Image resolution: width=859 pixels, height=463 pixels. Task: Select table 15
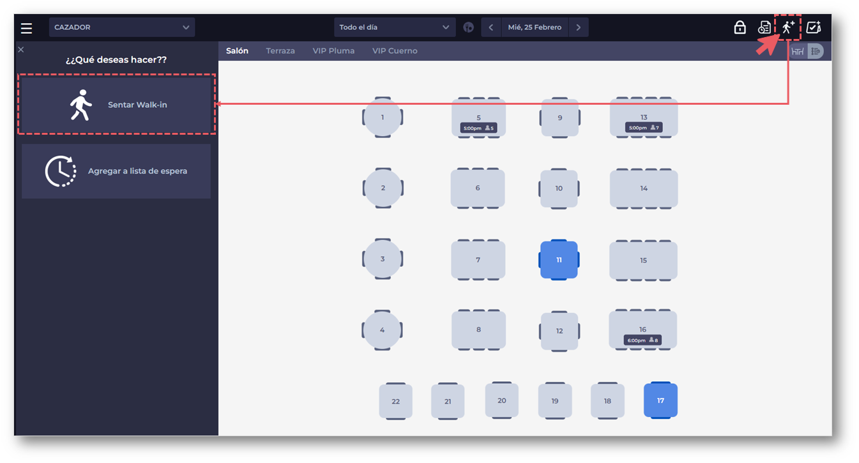(643, 260)
